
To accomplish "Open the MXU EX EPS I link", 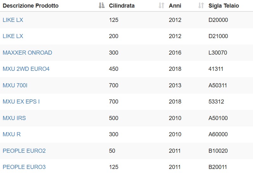I will pos(21,102).
